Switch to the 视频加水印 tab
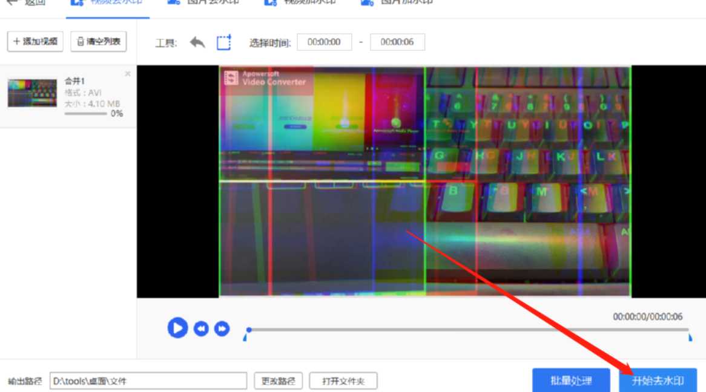 pyautogui.click(x=300, y=2)
